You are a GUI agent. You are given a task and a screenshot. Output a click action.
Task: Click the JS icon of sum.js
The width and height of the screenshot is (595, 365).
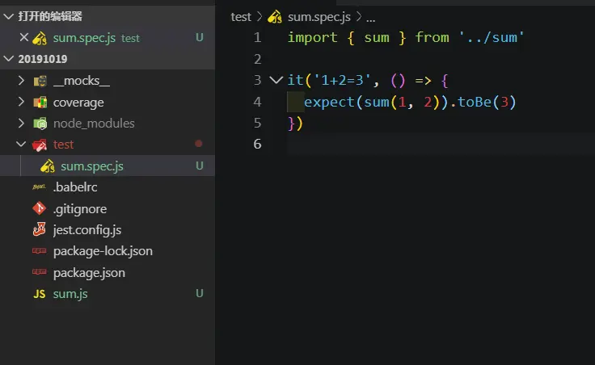[40, 294]
